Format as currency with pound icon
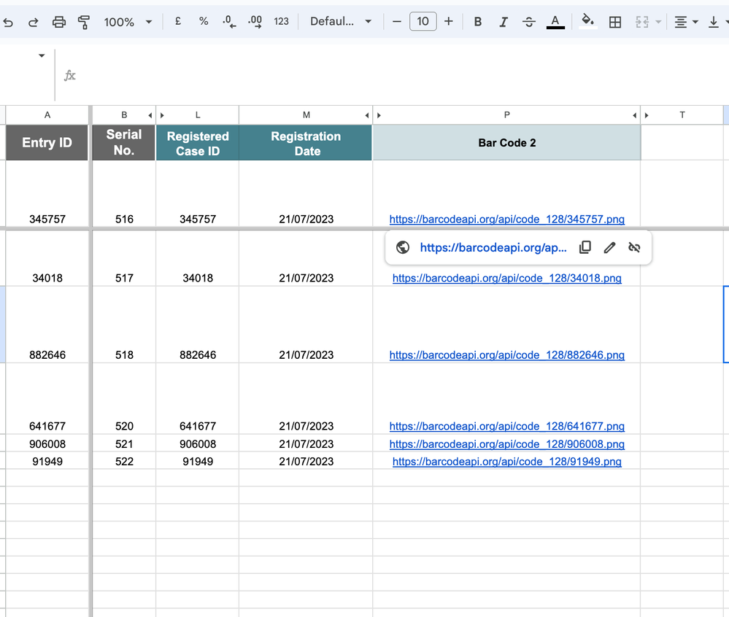 coord(178,21)
